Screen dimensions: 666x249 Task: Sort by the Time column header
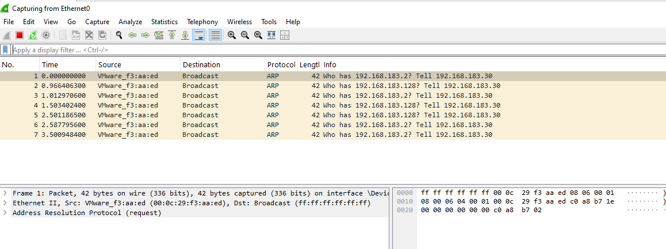tap(68, 64)
